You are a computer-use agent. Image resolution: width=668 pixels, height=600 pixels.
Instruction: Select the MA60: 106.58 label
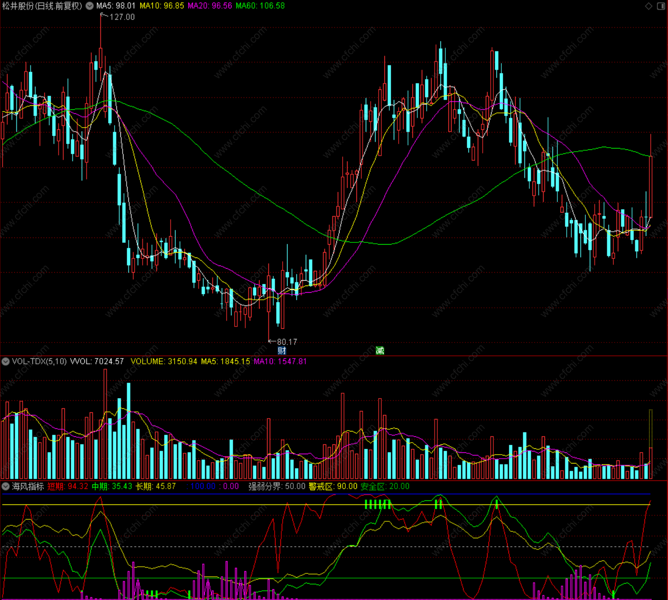pos(260,6)
